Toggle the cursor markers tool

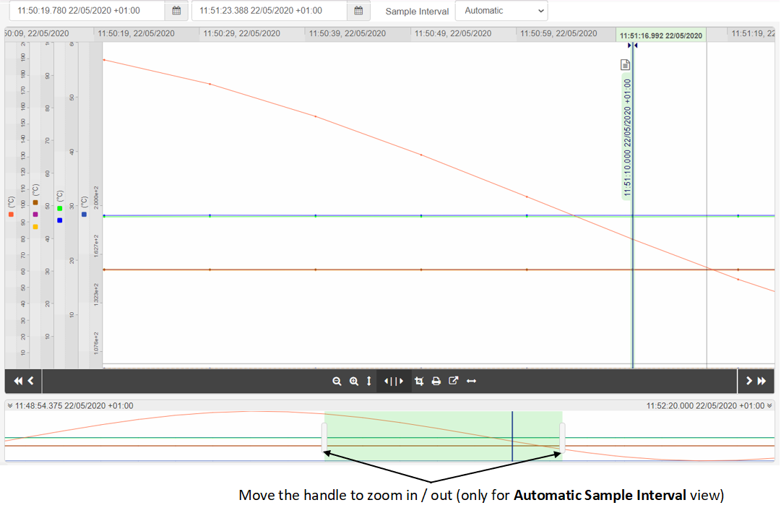point(394,381)
